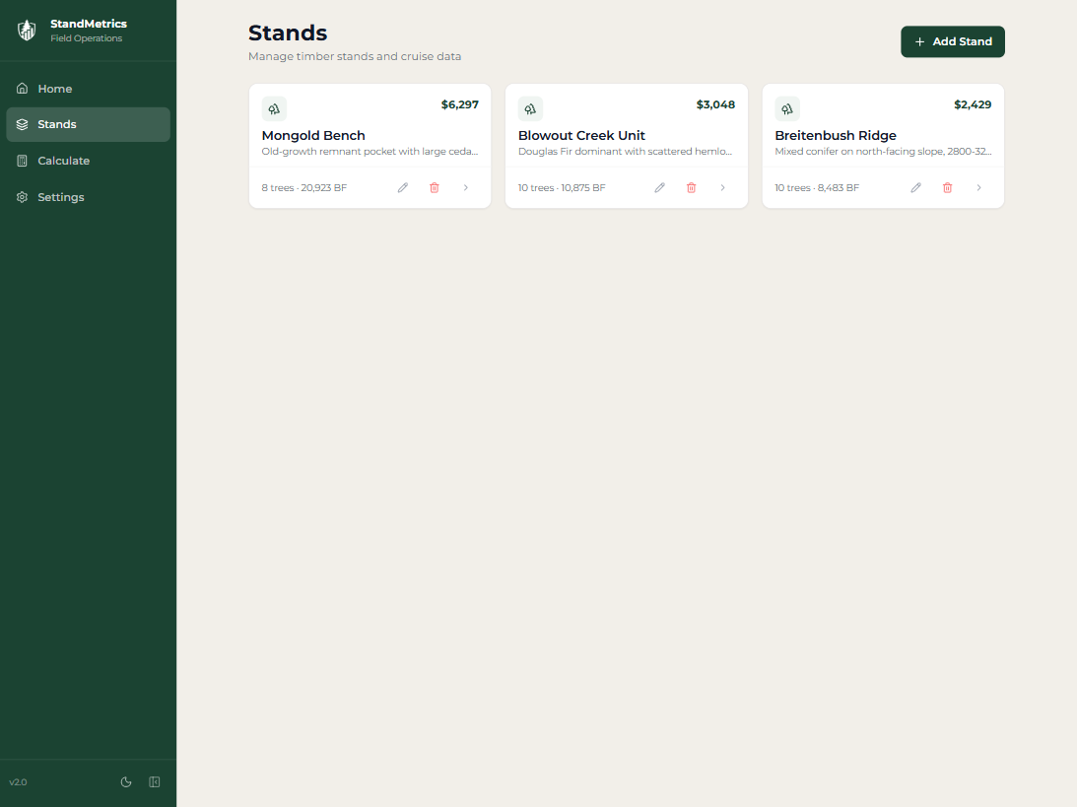Screen dimensions: 1077x807
Task: Click the StandMetrics logo icon
Action: (x=27, y=31)
